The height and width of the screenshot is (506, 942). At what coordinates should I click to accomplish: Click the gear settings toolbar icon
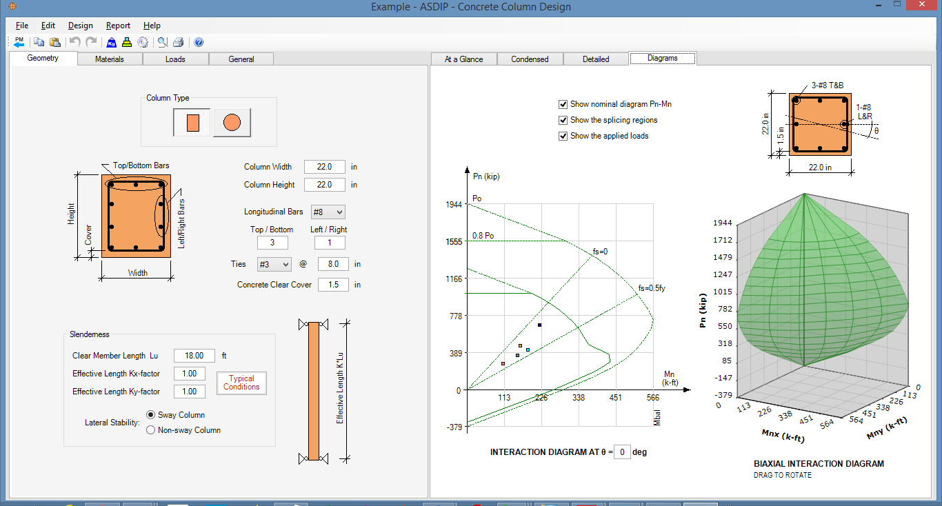tap(143, 42)
